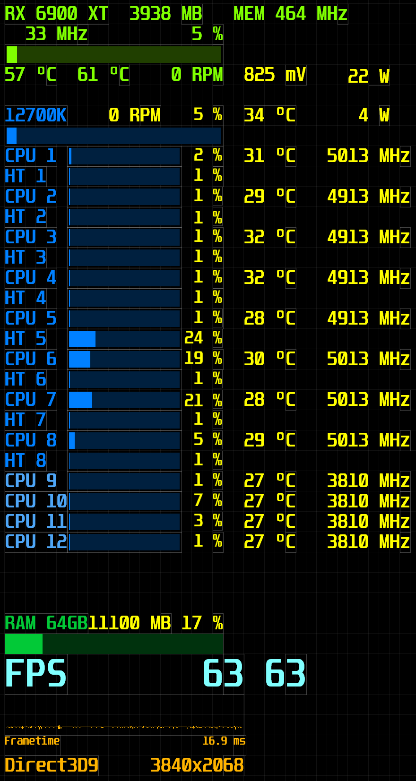
Task: Select 30 °C temperature on CPU 6 row
Action: point(270,359)
